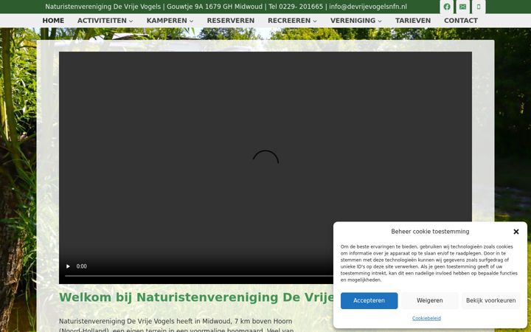Image resolution: width=531 pixels, height=332 pixels.
Task: Accept cookies with Accepteren button
Action: click(369, 300)
